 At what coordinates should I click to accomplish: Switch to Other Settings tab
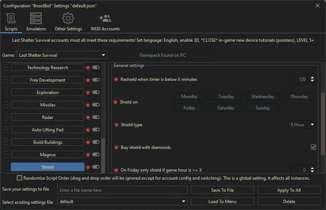[x=68, y=22]
